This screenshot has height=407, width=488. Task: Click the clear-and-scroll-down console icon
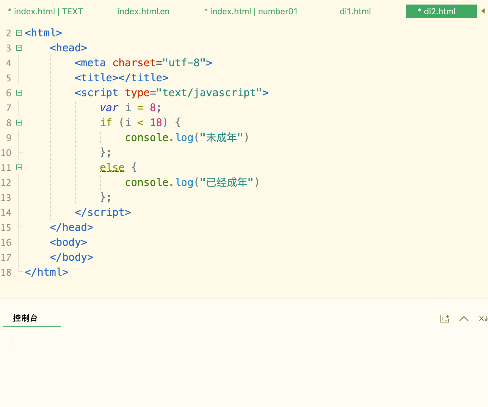[483, 319]
